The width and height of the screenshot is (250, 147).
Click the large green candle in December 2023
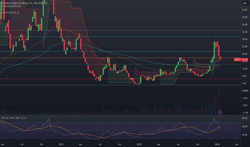pos(214,50)
